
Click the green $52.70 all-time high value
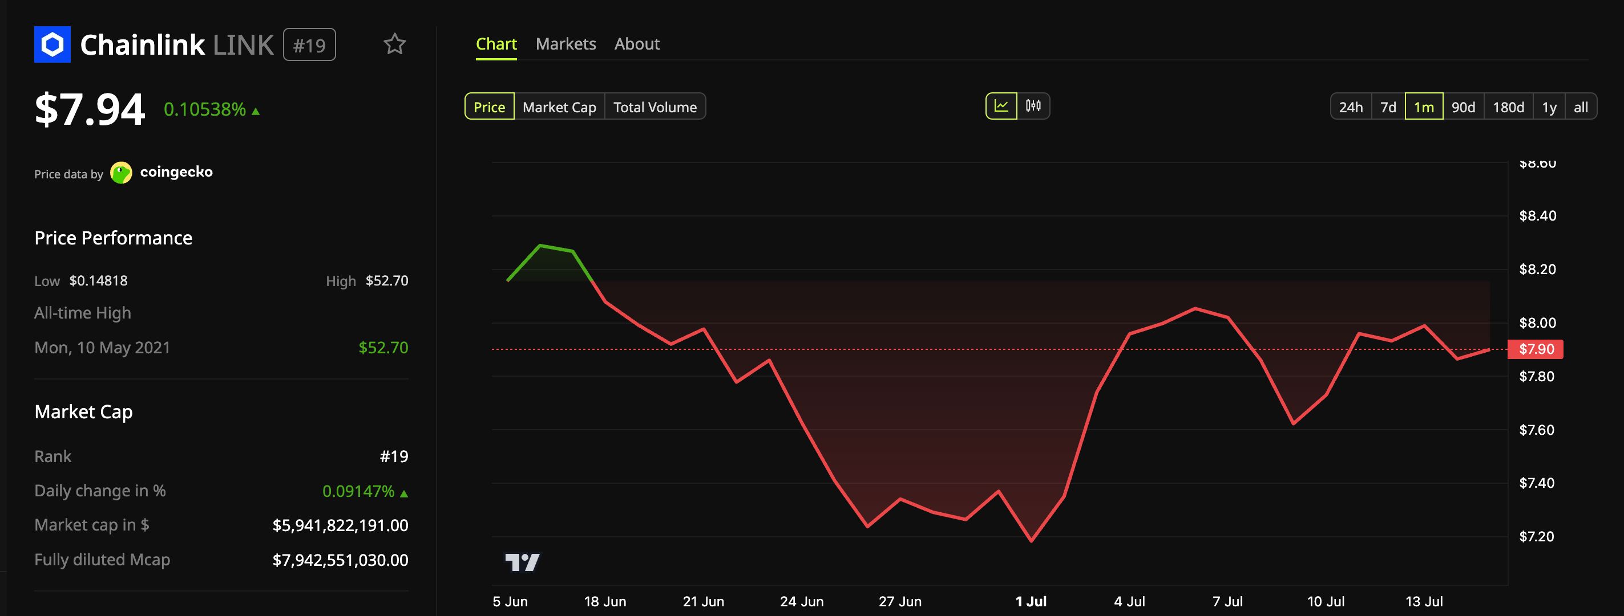tap(383, 348)
